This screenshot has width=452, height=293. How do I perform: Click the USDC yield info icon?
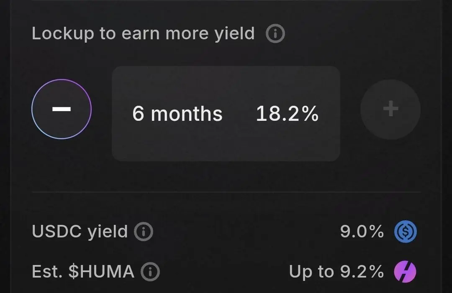(144, 231)
